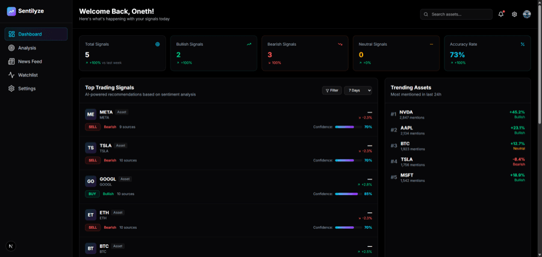Click the notifications bell icon
Viewport: 542px width, 257px height.
coord(501,14)
